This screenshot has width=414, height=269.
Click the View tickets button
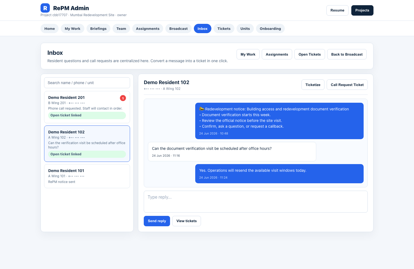coord(186,221)
